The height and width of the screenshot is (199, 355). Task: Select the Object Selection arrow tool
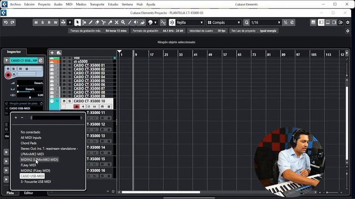78,23
